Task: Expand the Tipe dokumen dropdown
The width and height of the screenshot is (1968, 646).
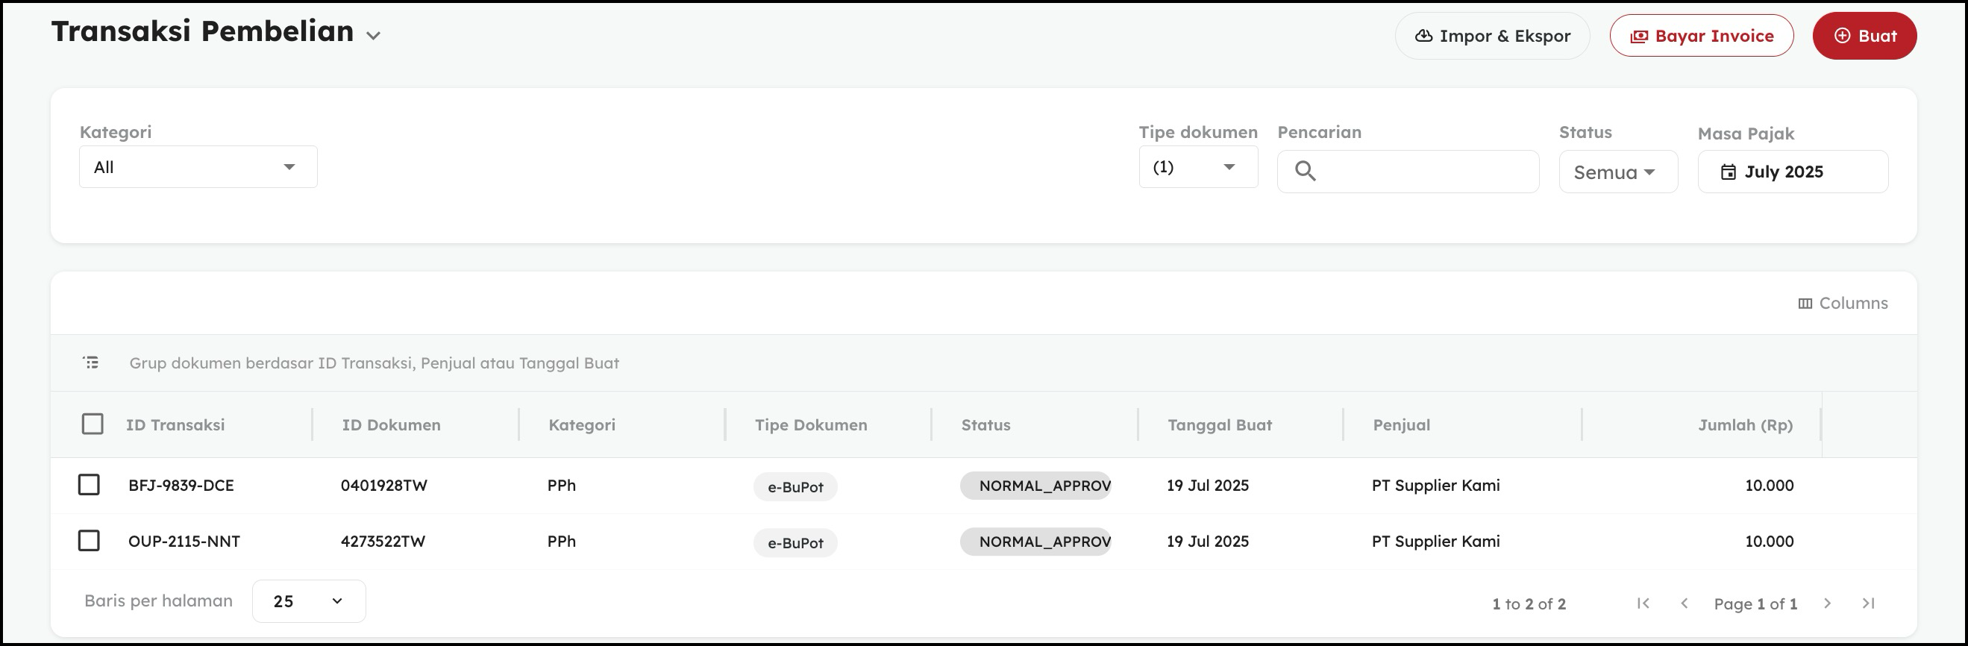Action: pos(1197,167)
